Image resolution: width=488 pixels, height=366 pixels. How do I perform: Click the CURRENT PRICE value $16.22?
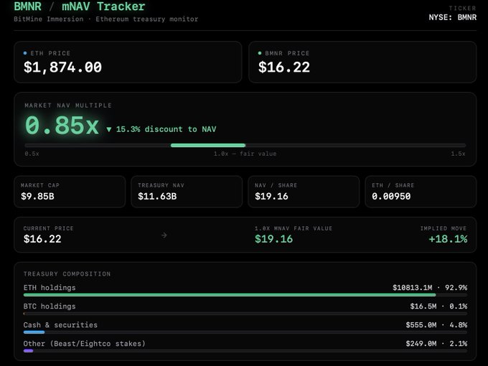[42, 239]
